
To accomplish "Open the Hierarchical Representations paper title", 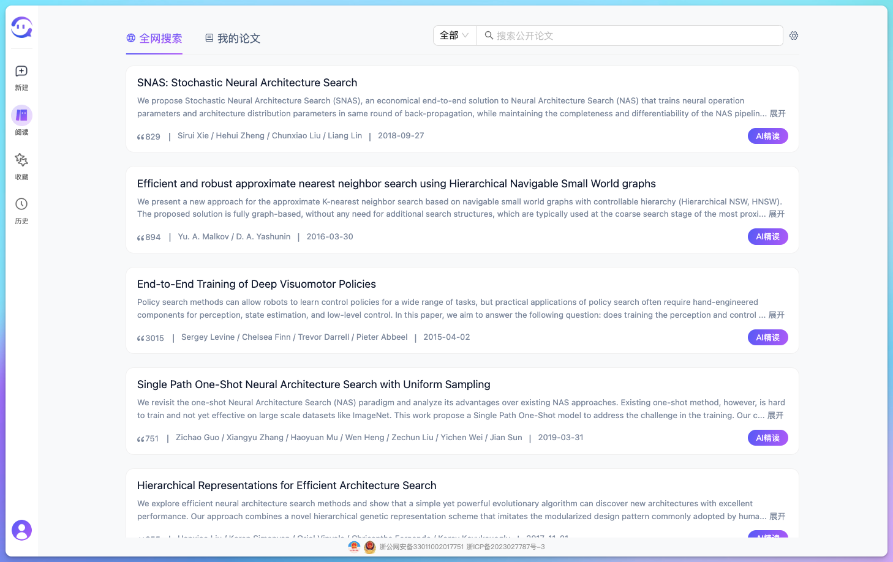I will (x=287, y=485).
